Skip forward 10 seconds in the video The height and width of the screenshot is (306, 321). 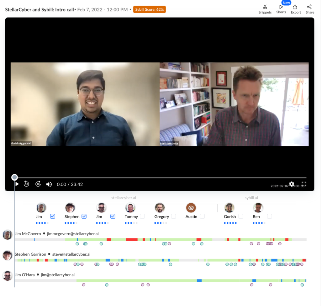click(38, 184)
